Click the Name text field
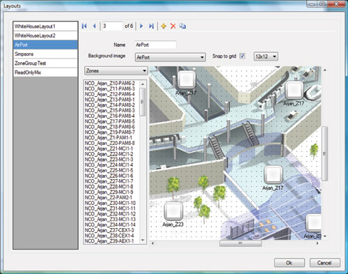Screen dimensions: 348x274 point(155,45)
